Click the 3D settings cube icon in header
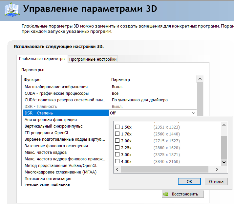Screen dimensions: 234x204 [x=12, y=10]
